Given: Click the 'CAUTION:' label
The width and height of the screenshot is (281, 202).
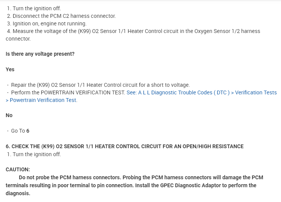Looking at the screenshot, I should tap(18, 169).
